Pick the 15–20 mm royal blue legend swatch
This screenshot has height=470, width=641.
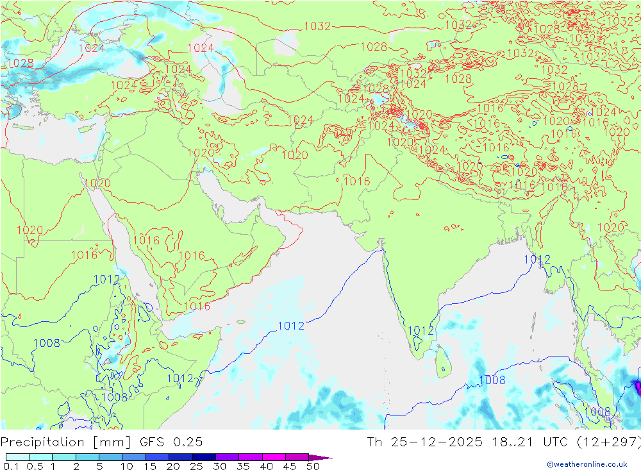click(x=158, y=457)
